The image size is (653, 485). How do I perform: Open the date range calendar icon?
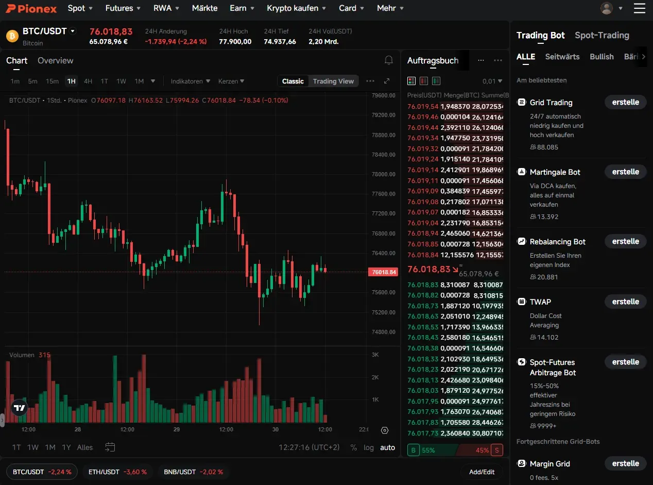(x=110, y=447)
